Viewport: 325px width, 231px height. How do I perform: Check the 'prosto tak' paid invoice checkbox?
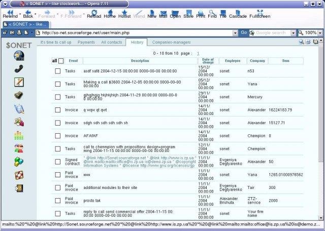[58, 201]
